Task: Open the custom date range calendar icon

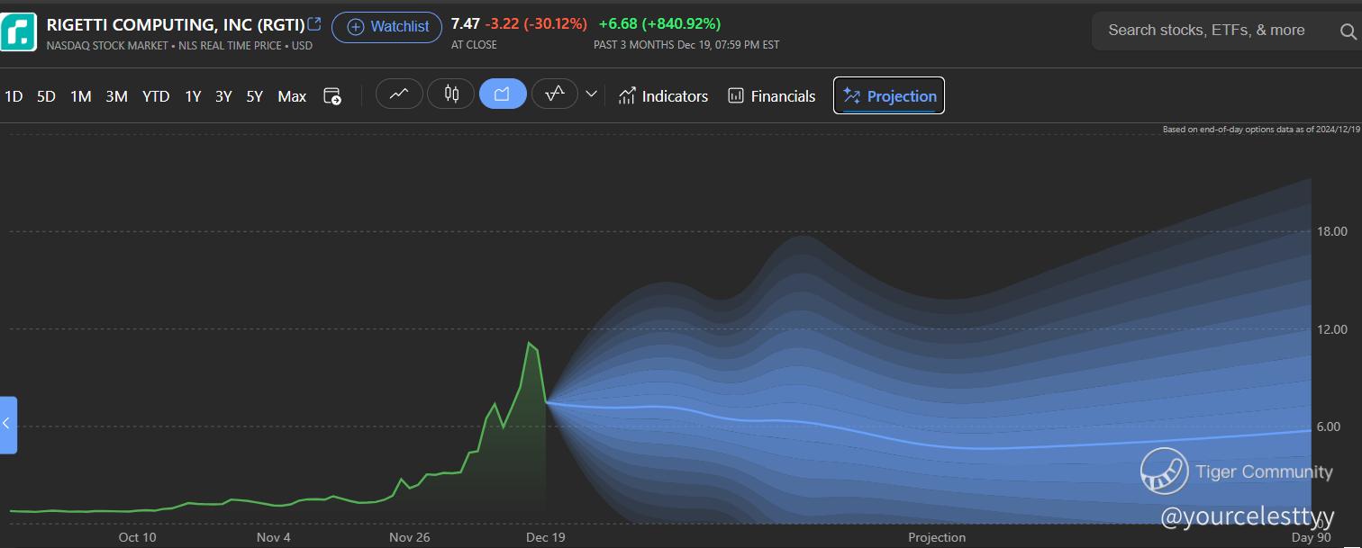Action: [x=332, y=96]
